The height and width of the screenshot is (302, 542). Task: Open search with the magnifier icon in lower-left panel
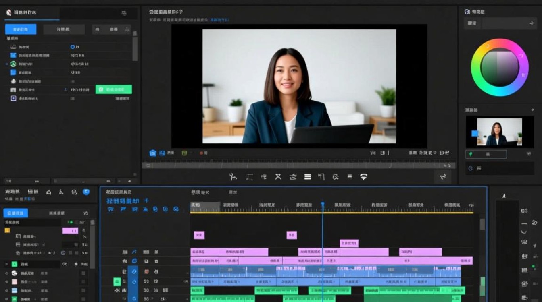pos(74,192)
